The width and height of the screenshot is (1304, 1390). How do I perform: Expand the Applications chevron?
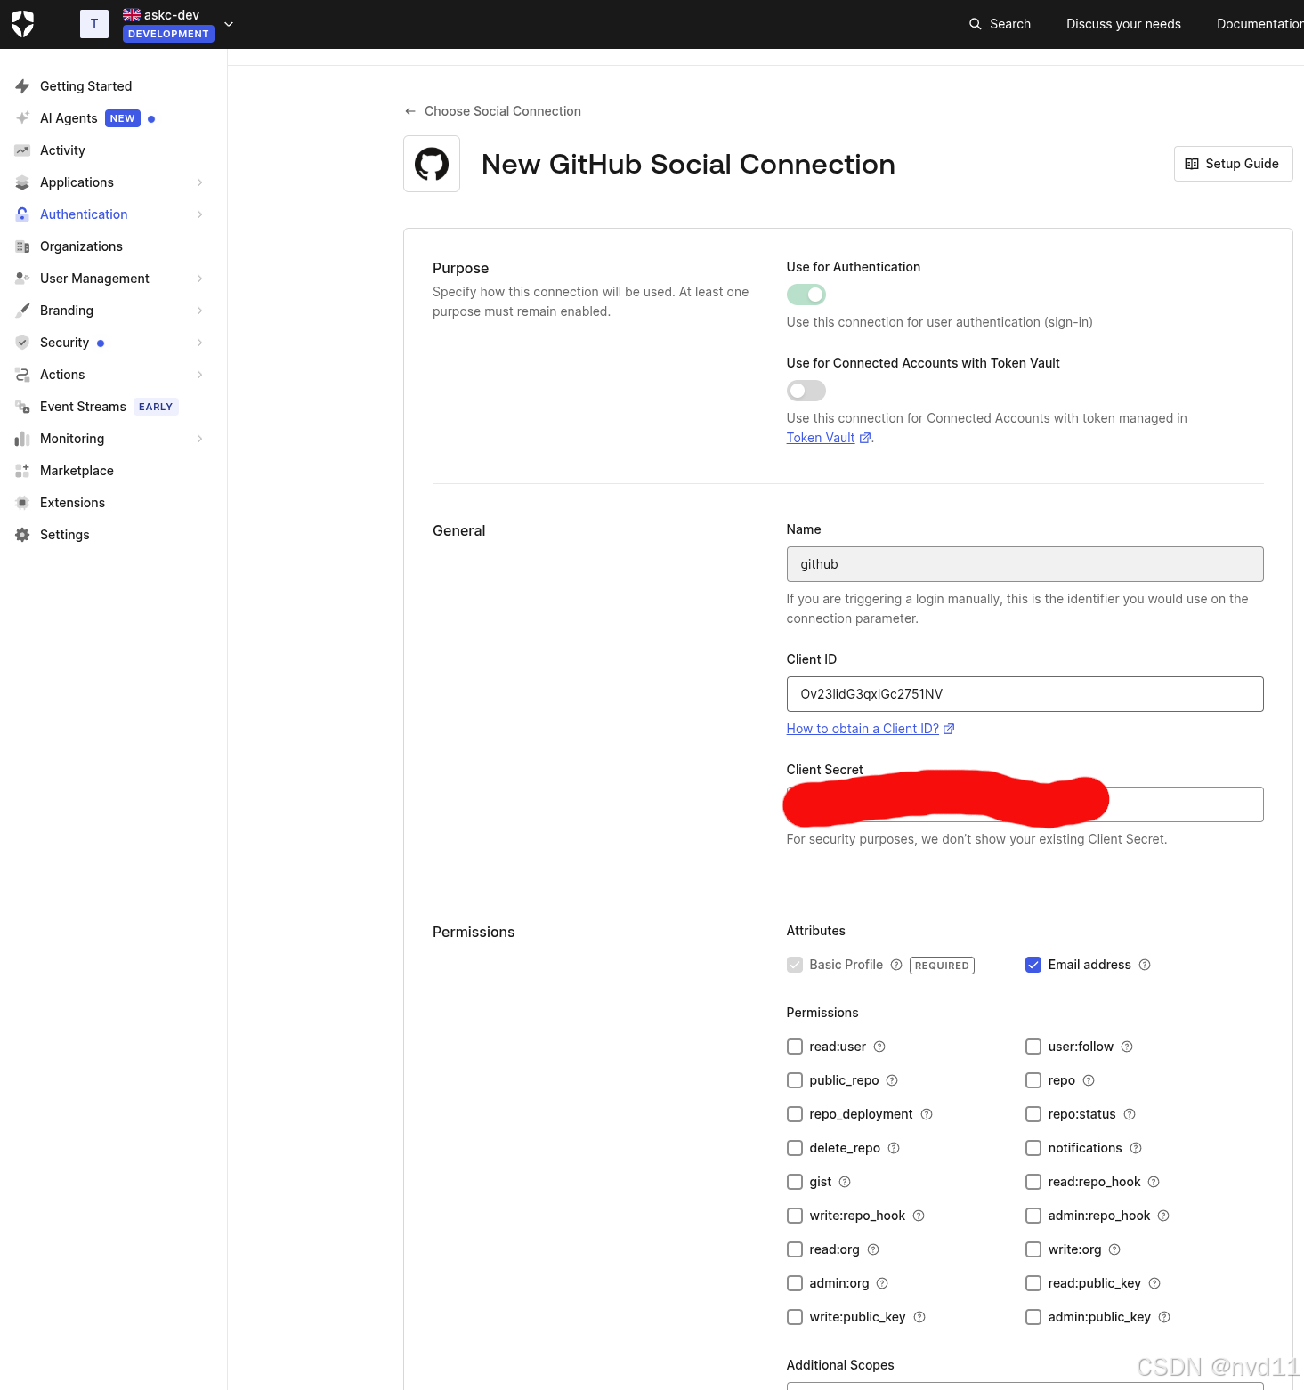click(199, 182)
